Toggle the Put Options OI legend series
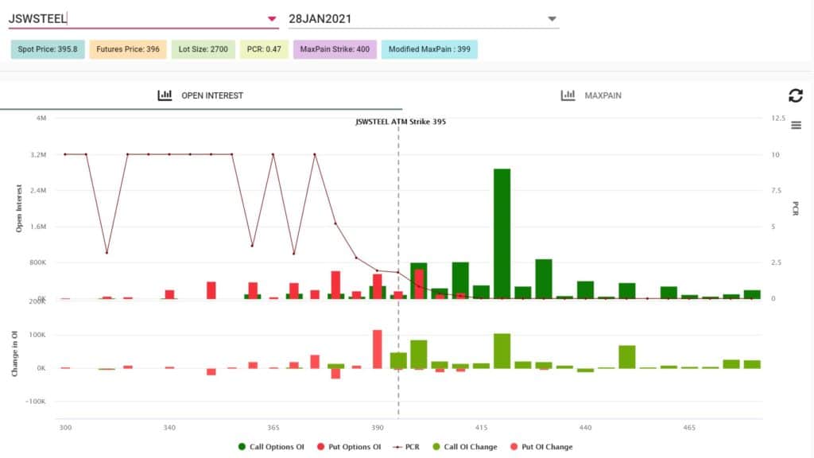Image resolution: width=814 pixels, height=458 pixels. point(349,447)
